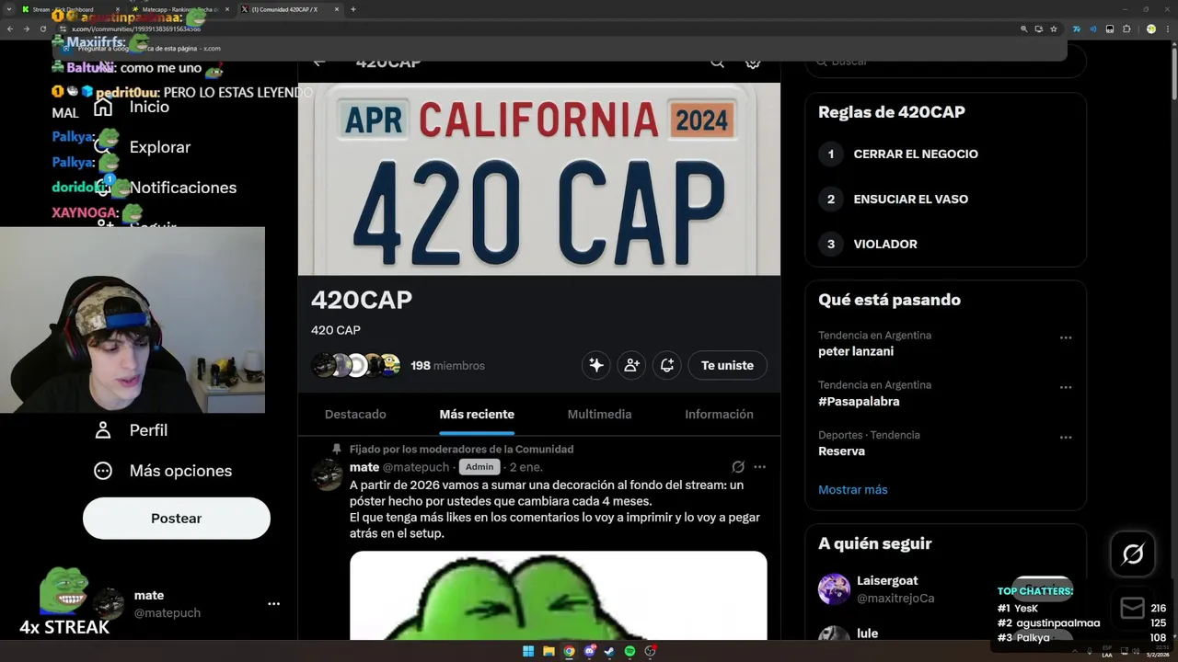Click the browser forward arrow
Image resolution: width=1178 pixels, height=662 pixels.
tap(26, 29)
